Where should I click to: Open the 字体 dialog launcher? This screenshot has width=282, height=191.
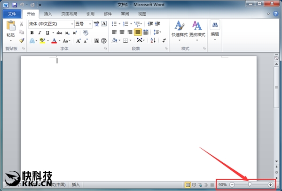click(106, 48)
